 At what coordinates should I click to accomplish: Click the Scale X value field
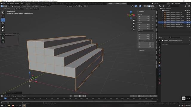144,35
